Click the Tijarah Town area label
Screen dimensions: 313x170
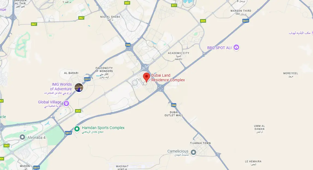[200, 143]
